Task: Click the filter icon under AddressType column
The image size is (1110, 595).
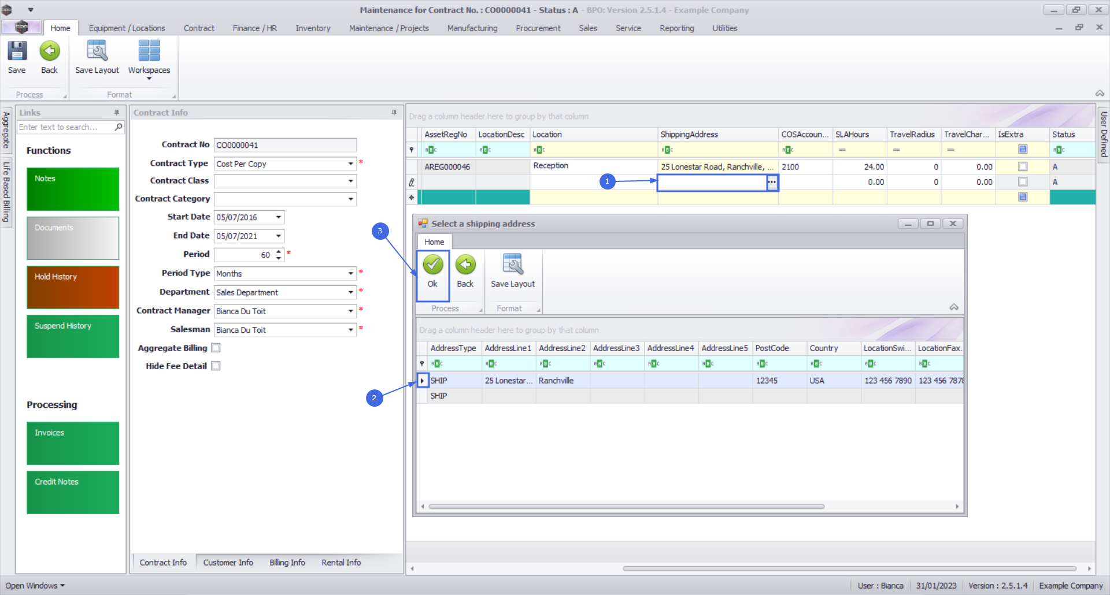Action: 437,364
